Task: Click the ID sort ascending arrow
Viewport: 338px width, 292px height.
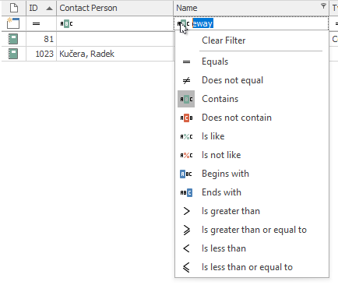Action: [49, 9]
